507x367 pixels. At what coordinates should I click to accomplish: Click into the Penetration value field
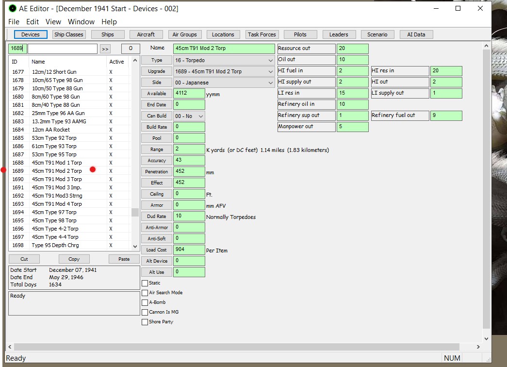(x=189, y=172)
